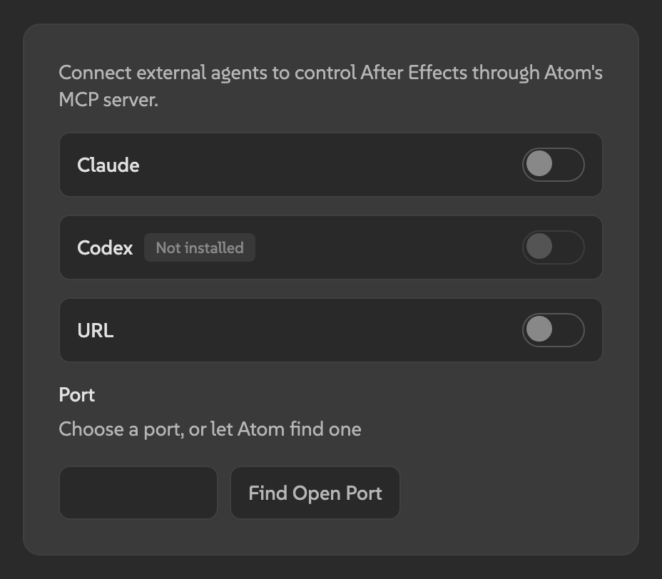Screen dimensions: 662x579
Task: Click inside the port number input field
Action: tap(138, 493)
